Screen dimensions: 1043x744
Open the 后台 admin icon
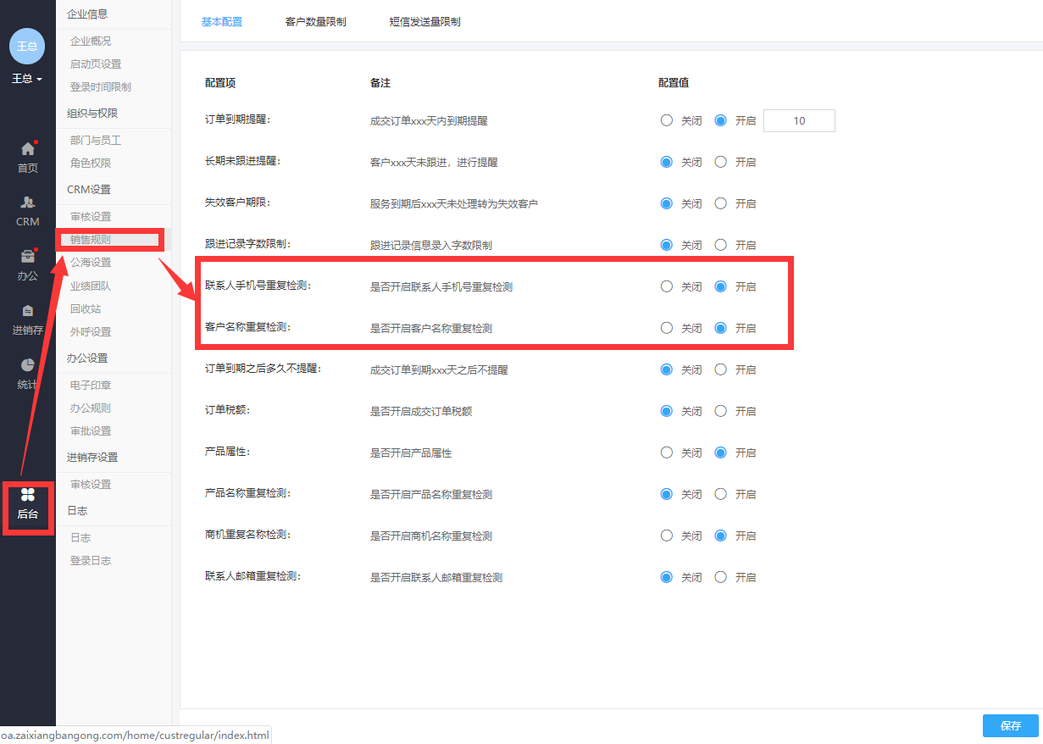28,495
